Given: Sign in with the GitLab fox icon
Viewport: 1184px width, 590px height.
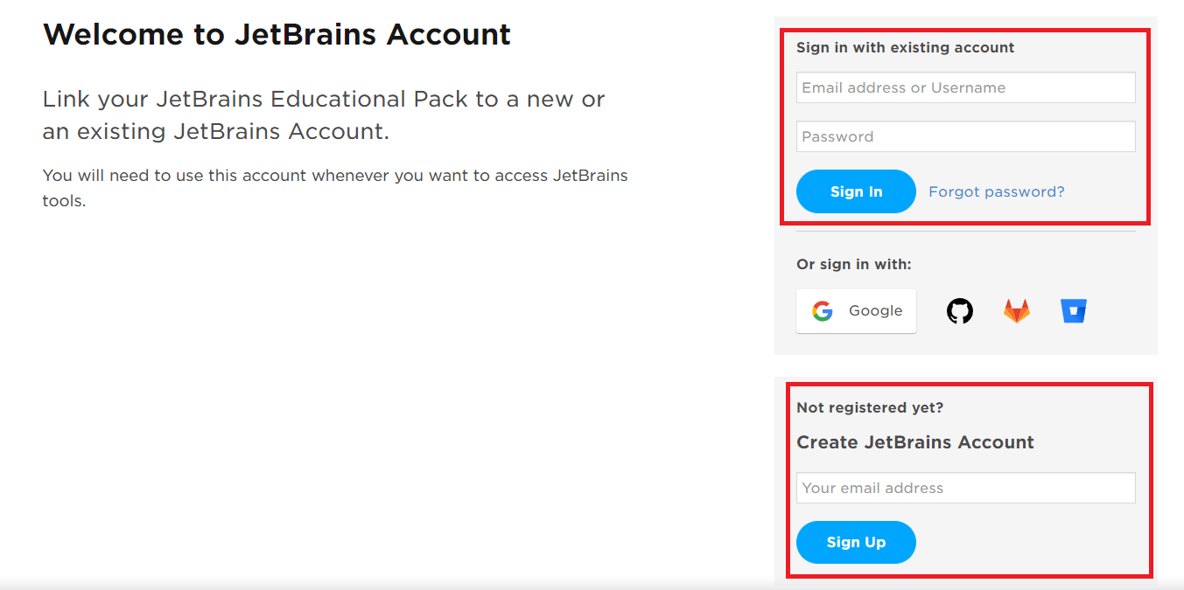Looking at the screenshot, I should [x=1016, y=311].
